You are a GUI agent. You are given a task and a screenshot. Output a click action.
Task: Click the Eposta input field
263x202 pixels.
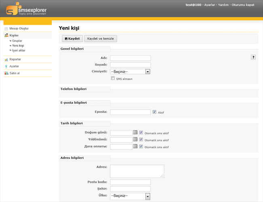point(130,112)
